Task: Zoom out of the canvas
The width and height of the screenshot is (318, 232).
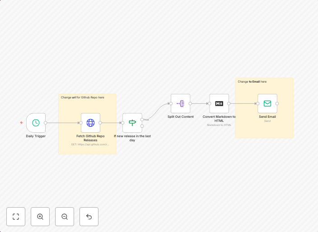Action: pos(65,217)
